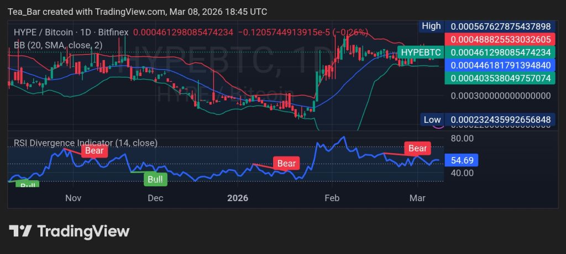Click the 80.00 level on RSI scale
The image size is (566, 254).
462,138
